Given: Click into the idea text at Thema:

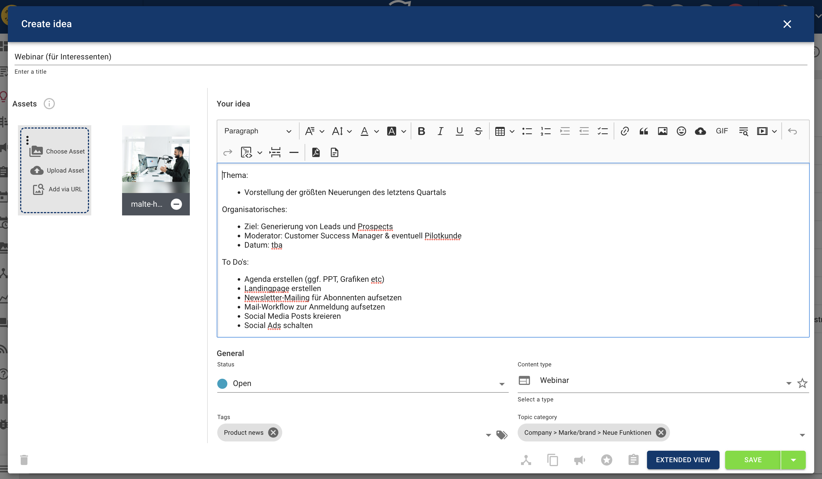Looking at the screenshot, I should coord(235,175).
